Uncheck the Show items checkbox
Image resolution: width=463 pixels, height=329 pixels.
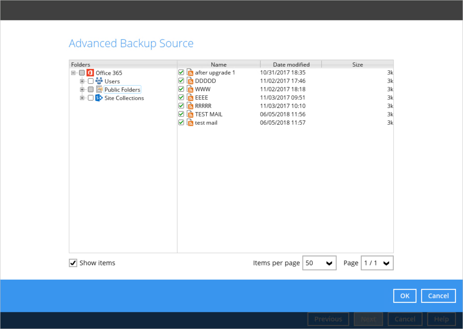pyautogui.click(x=73, y=263)
